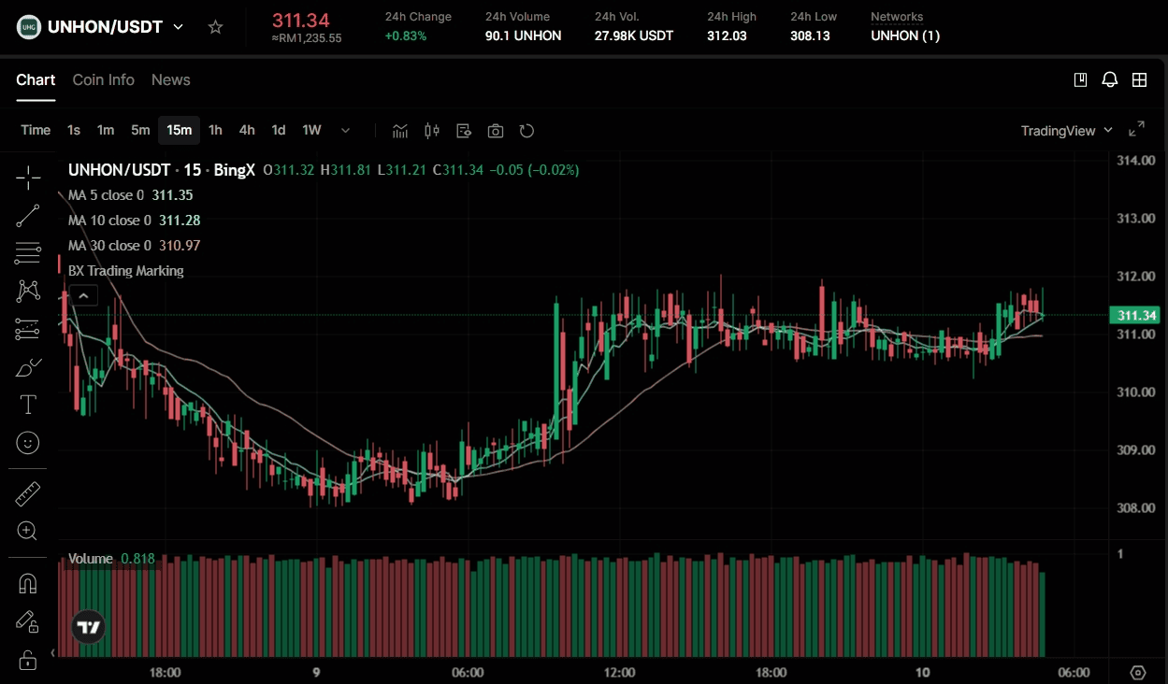Open the UNHON/USDT pair dropdown
This screenshot has height=684, width=1168.
[x=179, y=27]
